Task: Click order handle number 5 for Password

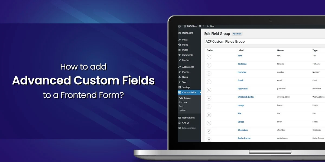Action: tap(209, 90)
